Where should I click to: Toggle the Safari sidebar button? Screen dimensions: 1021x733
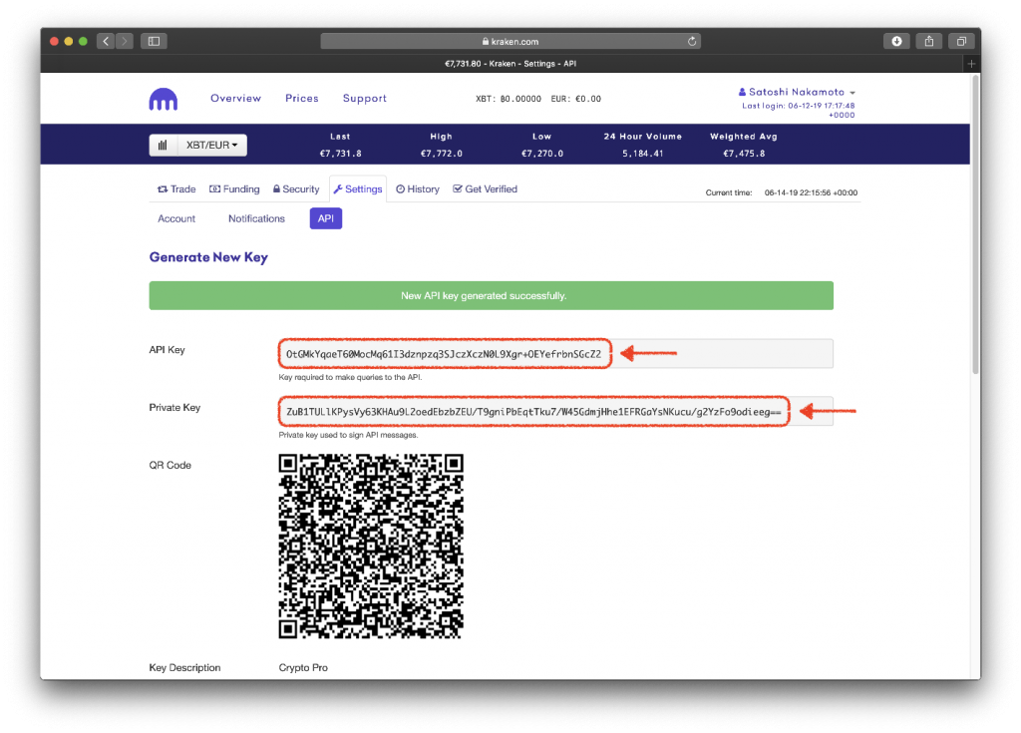coord(155,41)
